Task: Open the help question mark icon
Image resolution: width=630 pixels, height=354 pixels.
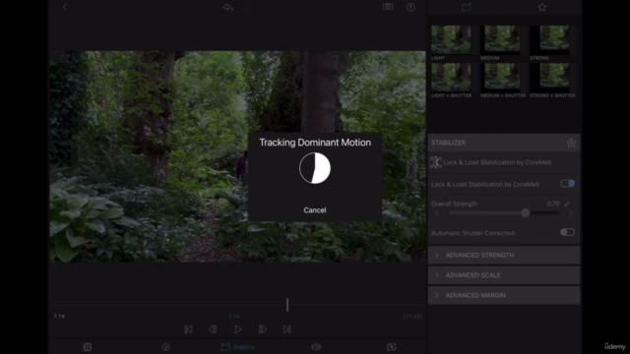Action: tap(410, 7)
